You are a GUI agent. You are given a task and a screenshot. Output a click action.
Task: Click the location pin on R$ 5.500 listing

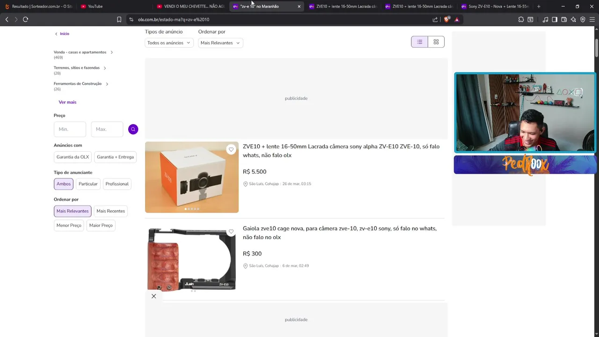[245, 184]
